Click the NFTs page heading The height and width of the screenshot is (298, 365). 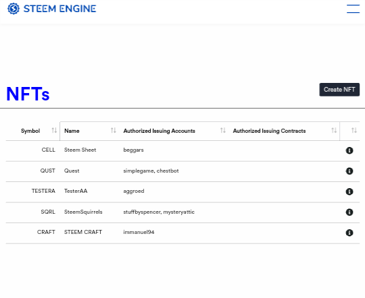28,94
